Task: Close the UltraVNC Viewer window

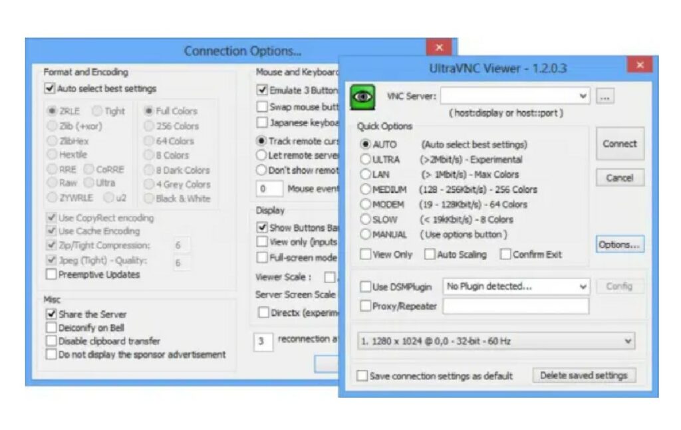Action: click(x=639, y=65)
